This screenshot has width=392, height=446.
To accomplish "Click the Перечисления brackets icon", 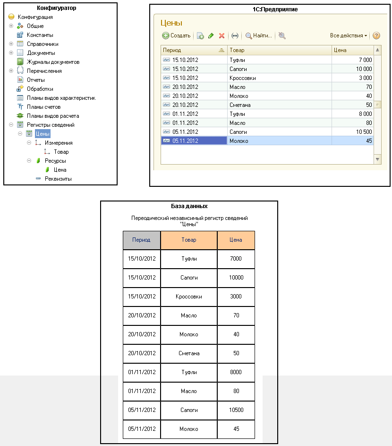I will pyautogui.click(x=20, y=71).
